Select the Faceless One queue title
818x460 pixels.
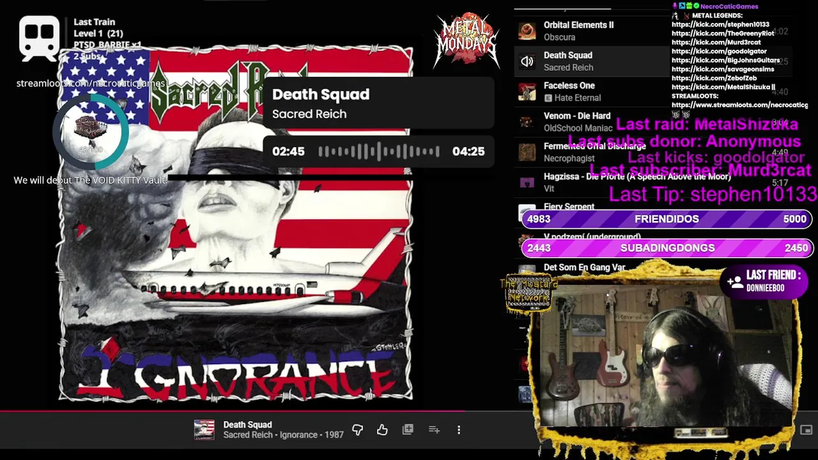pyautogui.click(x=569, y=86)
